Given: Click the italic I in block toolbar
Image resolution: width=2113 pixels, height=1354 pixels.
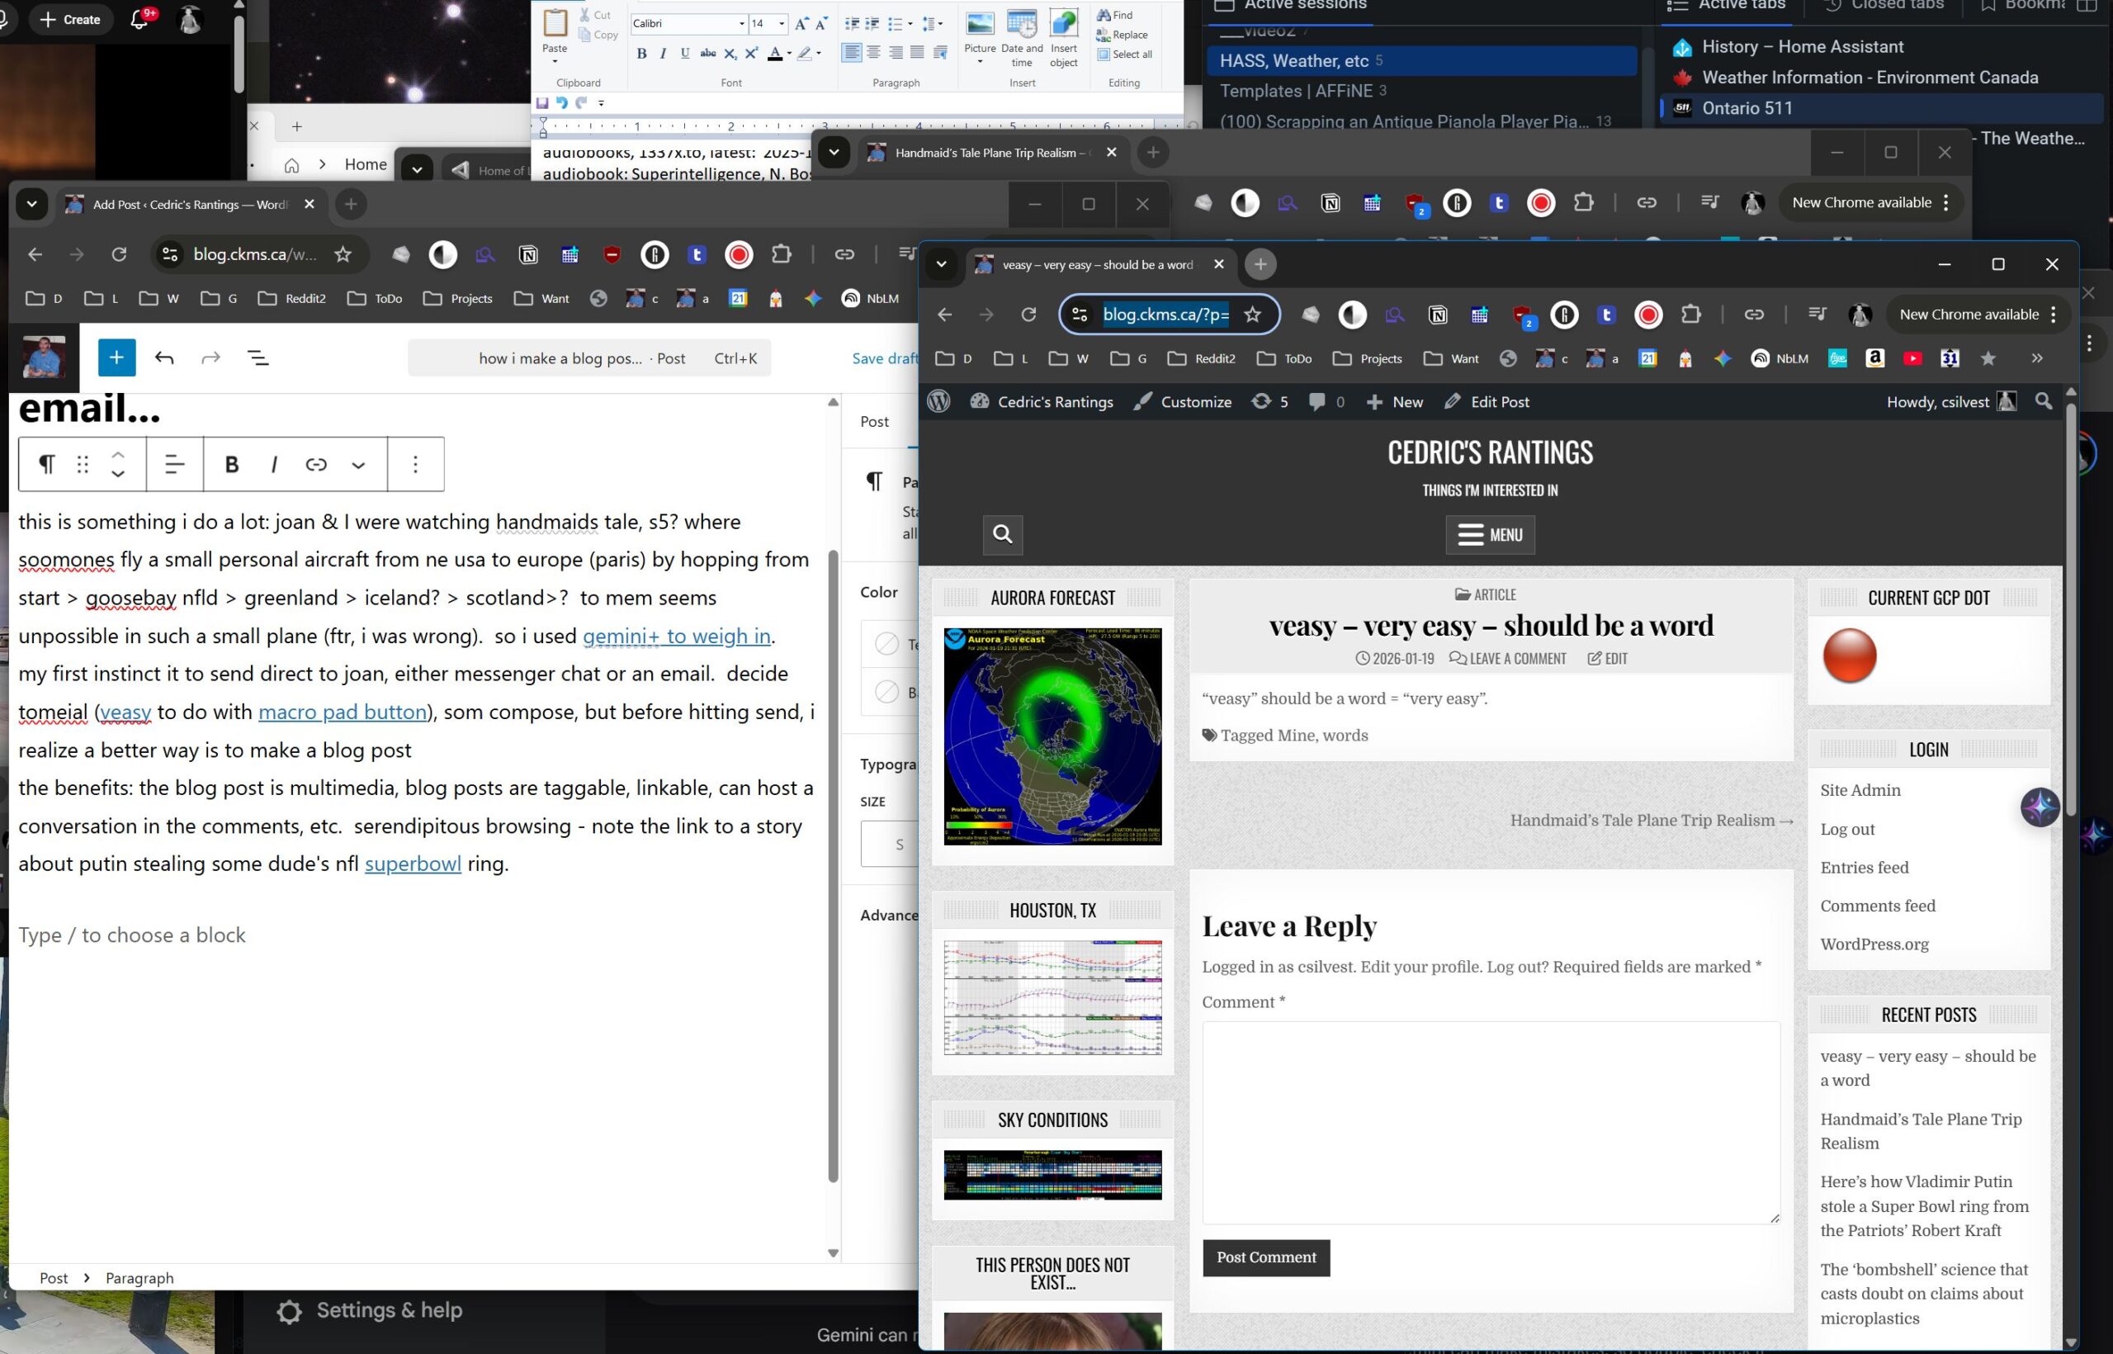Looking at the screenshot, I should click(x=274, y=464).
